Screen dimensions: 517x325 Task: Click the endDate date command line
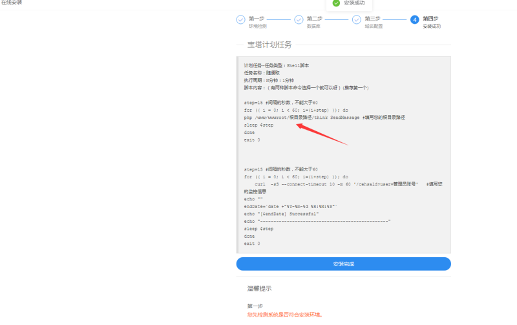click(290, 206)
